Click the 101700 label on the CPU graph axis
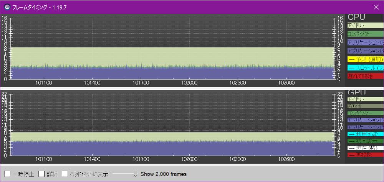384x182 pixels. 141,83
